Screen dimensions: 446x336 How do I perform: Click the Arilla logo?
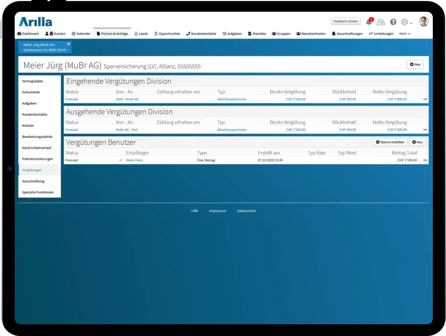pyautogui.click(x=36, y=22)
